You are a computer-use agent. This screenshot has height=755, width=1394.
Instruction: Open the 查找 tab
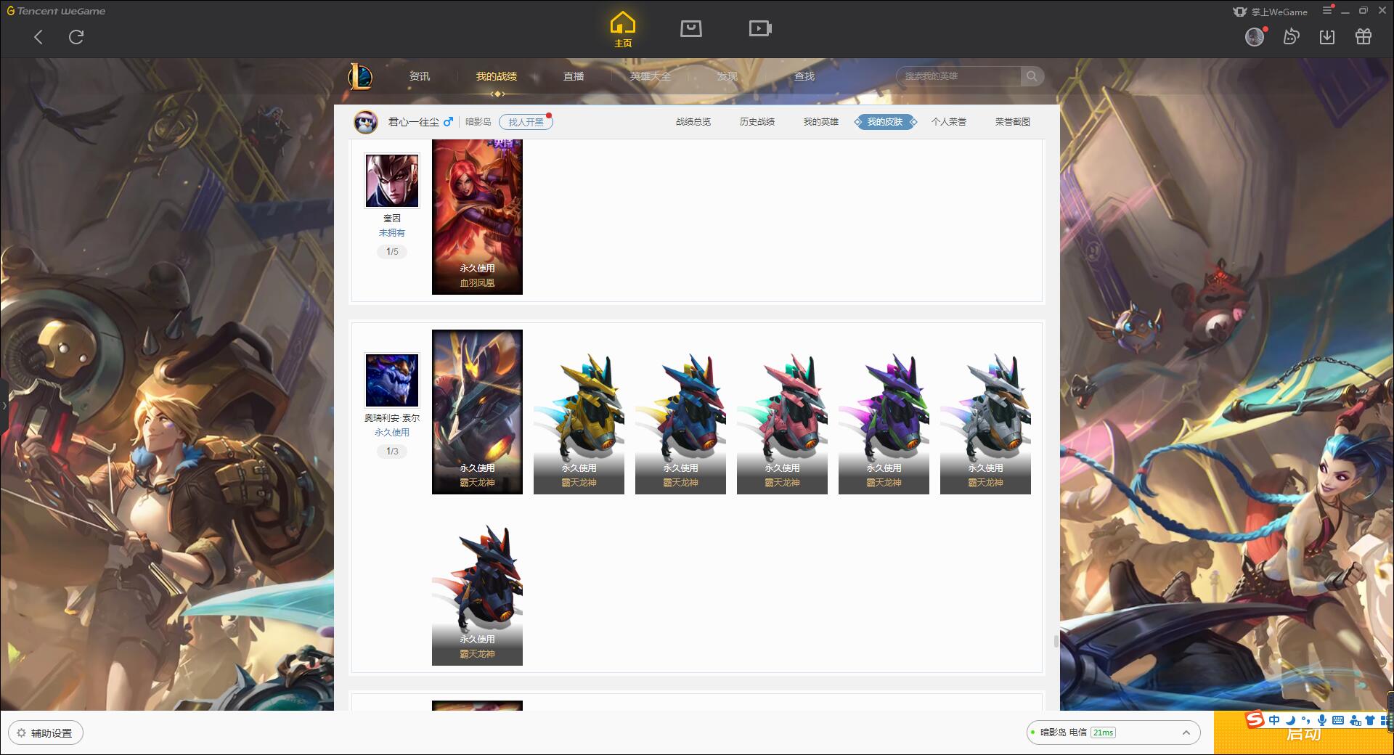coord(804,76)
